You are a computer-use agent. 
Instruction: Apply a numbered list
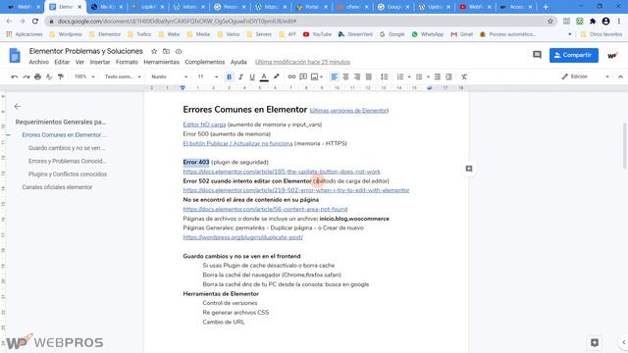click(x=399, y=76)
